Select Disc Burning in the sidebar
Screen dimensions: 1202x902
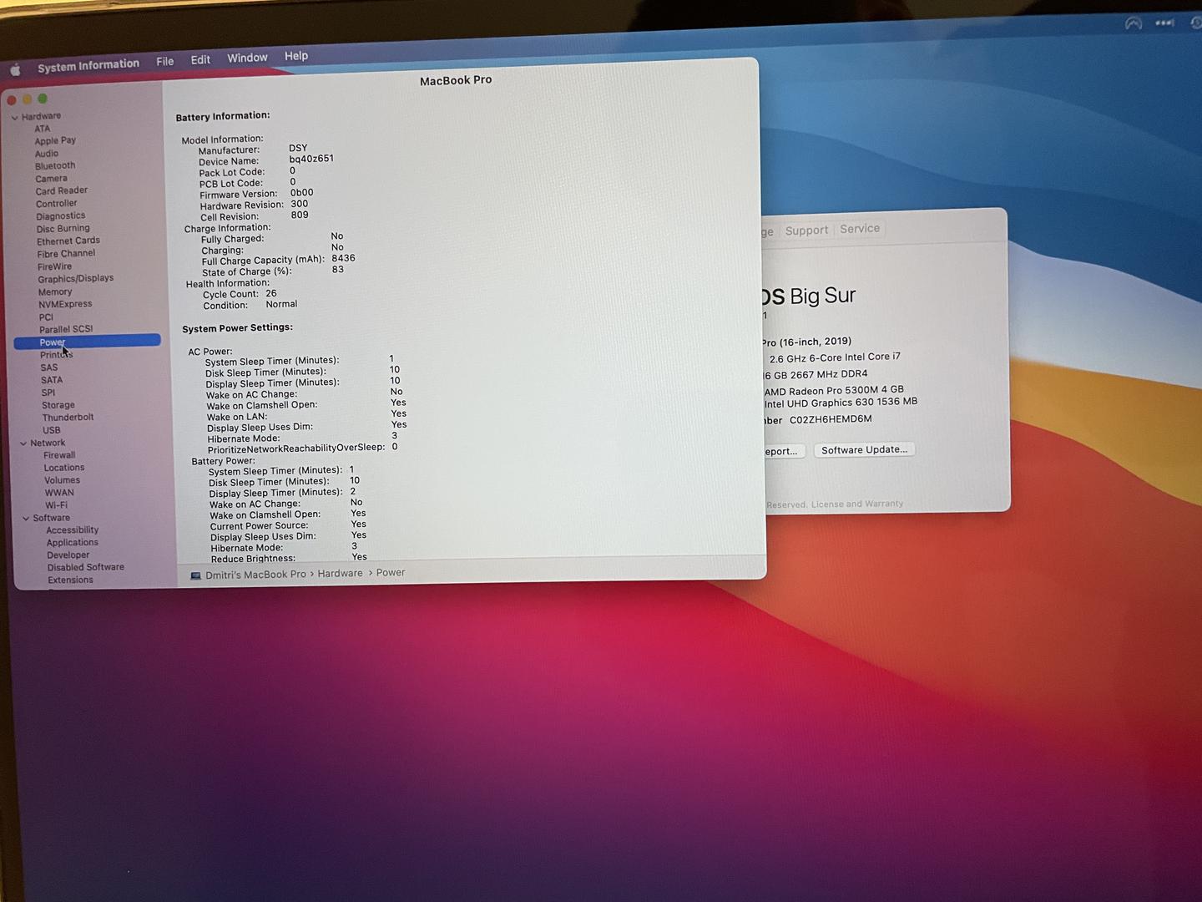coord(63,229)
